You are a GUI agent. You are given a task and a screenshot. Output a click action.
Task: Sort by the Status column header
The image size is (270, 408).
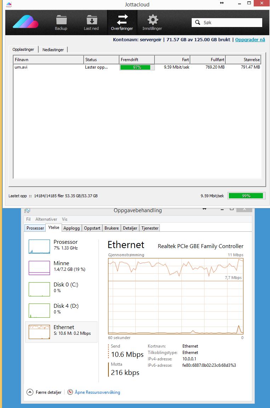(101, 60)
